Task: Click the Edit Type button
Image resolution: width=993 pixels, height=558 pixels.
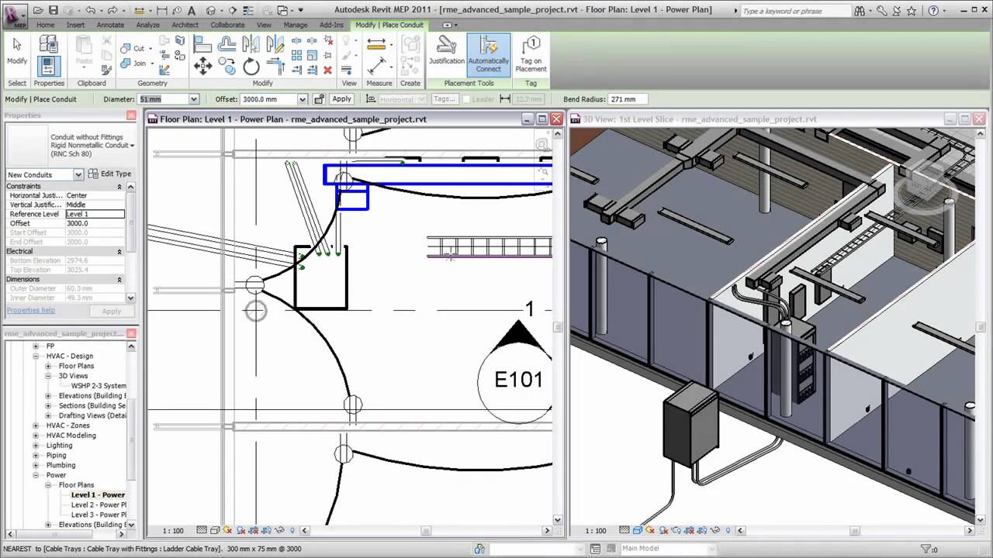Action: click(109, 174)
